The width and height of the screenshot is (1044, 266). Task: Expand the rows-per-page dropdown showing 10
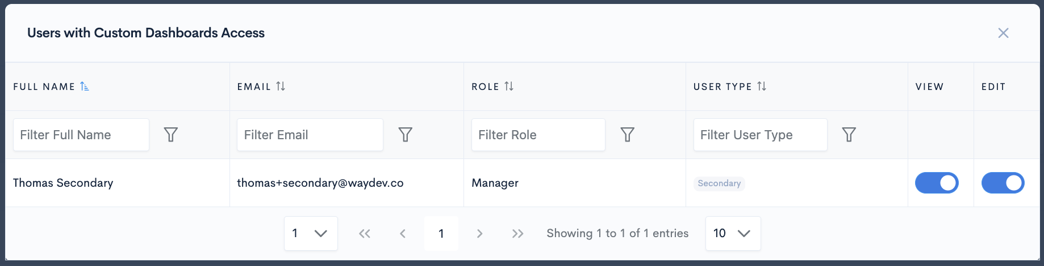pos(733,233)
